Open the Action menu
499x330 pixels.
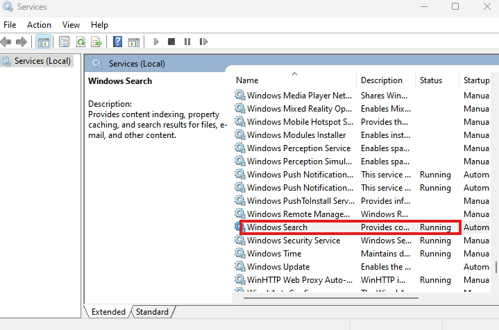coord(39,25)
